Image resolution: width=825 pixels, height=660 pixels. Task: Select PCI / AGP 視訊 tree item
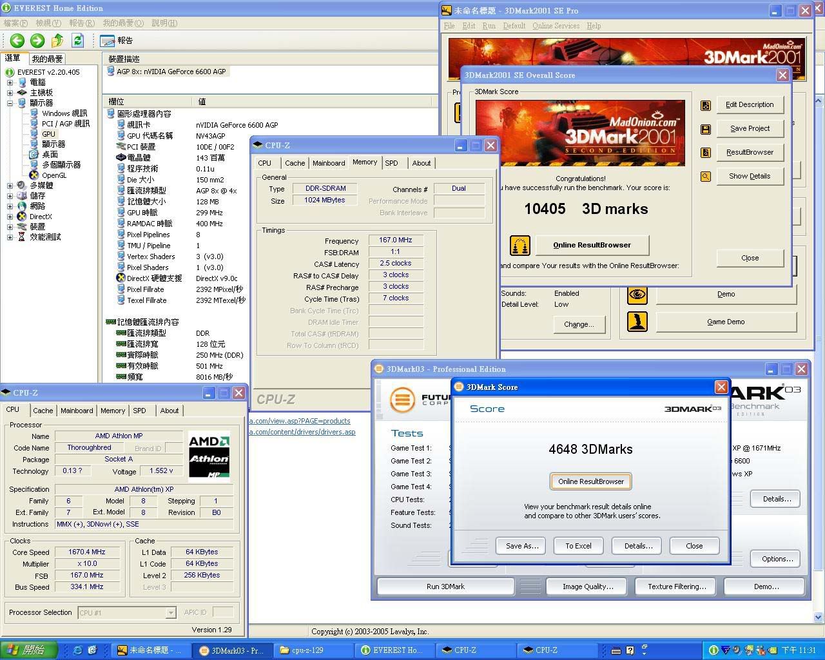coord(66,123)
